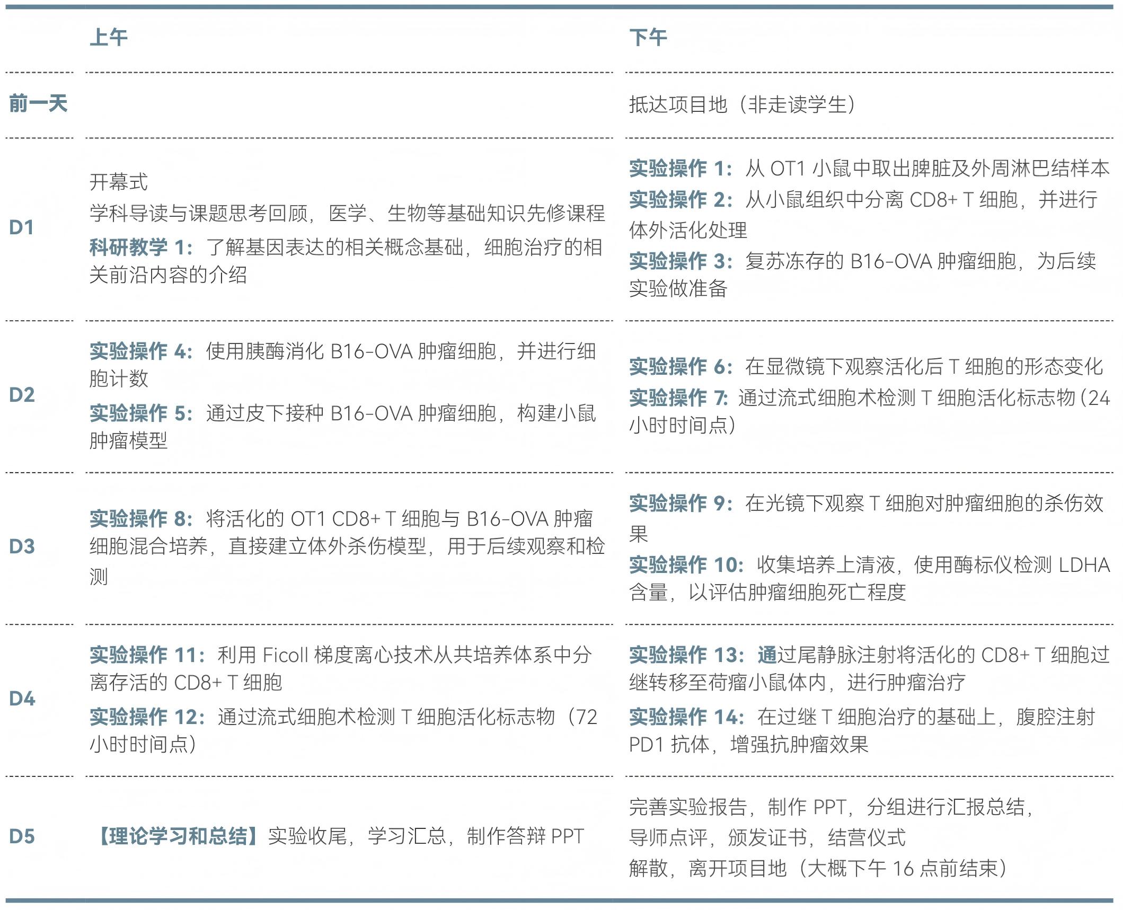1123x910 pixels.
Task: Select the D3 row label
Action: (22, 546)
